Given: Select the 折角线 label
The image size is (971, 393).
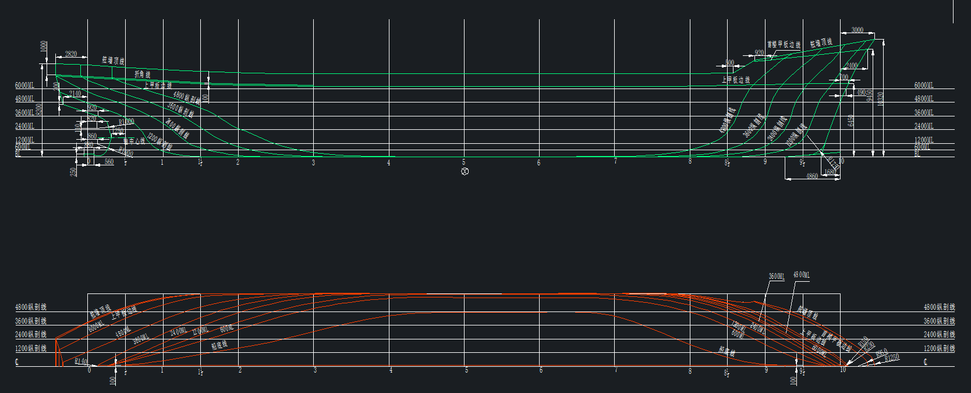Looking at the screenshot, I should coord(143,75).
